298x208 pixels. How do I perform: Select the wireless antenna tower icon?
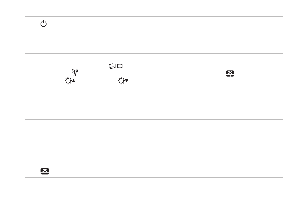click(x=75, y=73)
